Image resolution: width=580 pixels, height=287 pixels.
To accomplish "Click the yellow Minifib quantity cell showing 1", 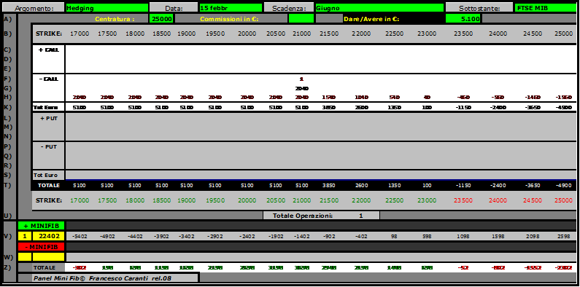I will pyautogui.click(x=25, y=236).
